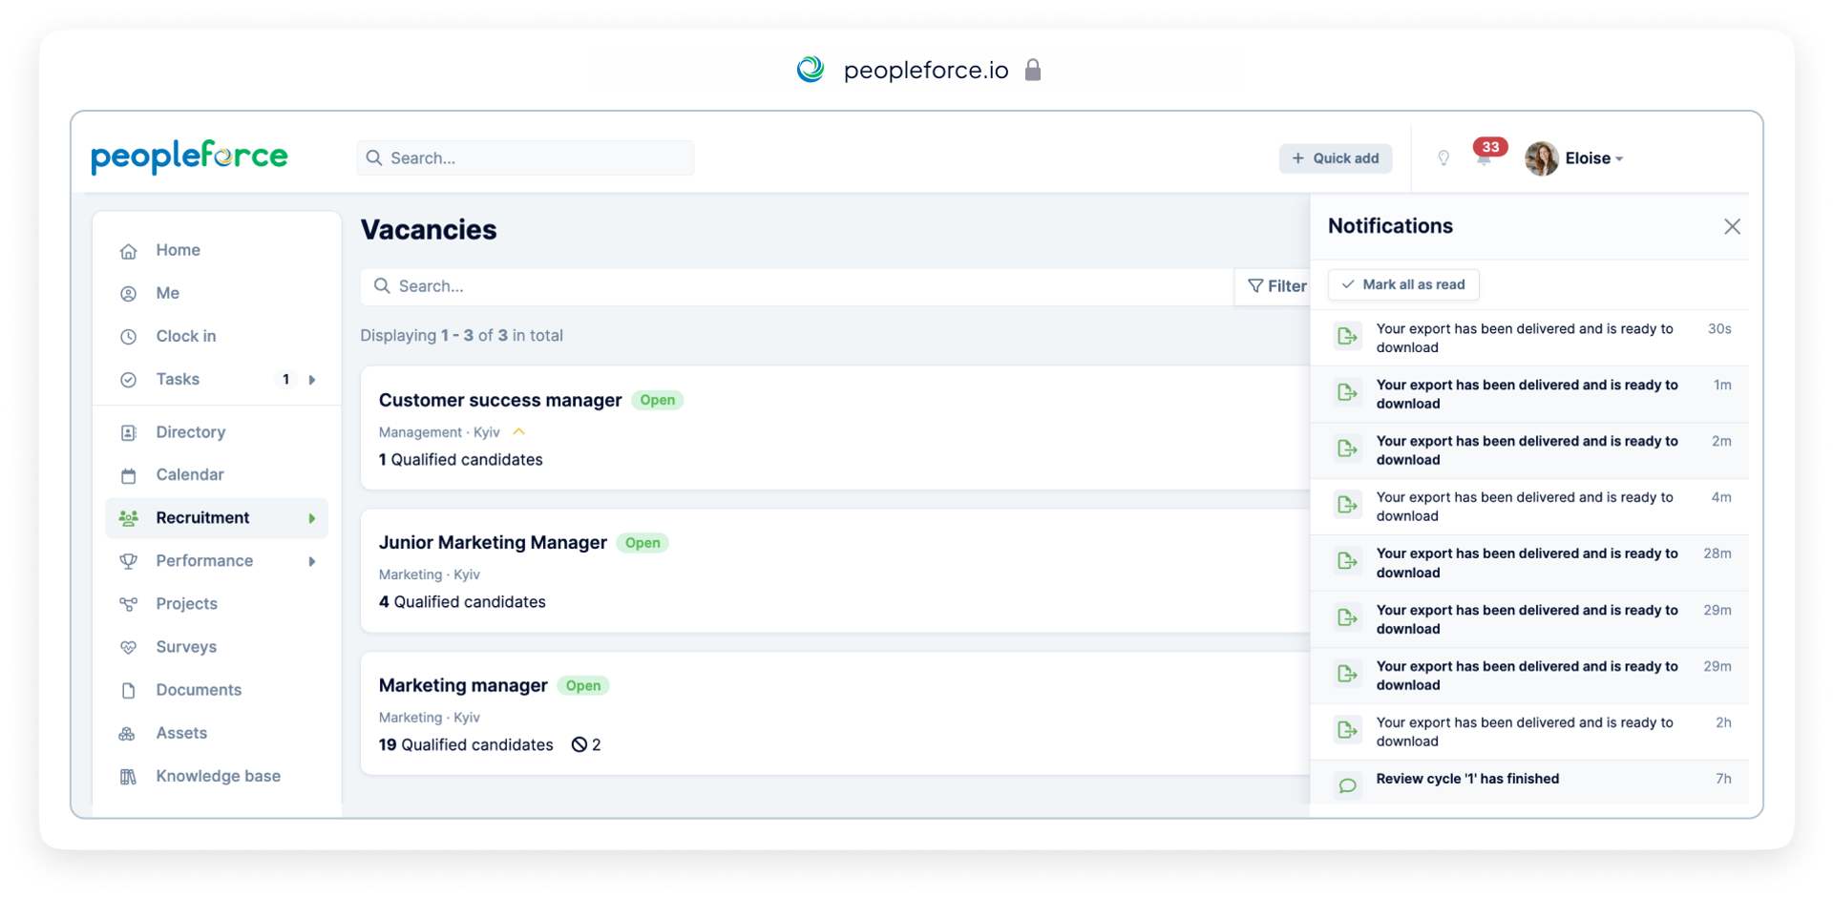Click the Knowledge base books icon

[x=128, y=777]
